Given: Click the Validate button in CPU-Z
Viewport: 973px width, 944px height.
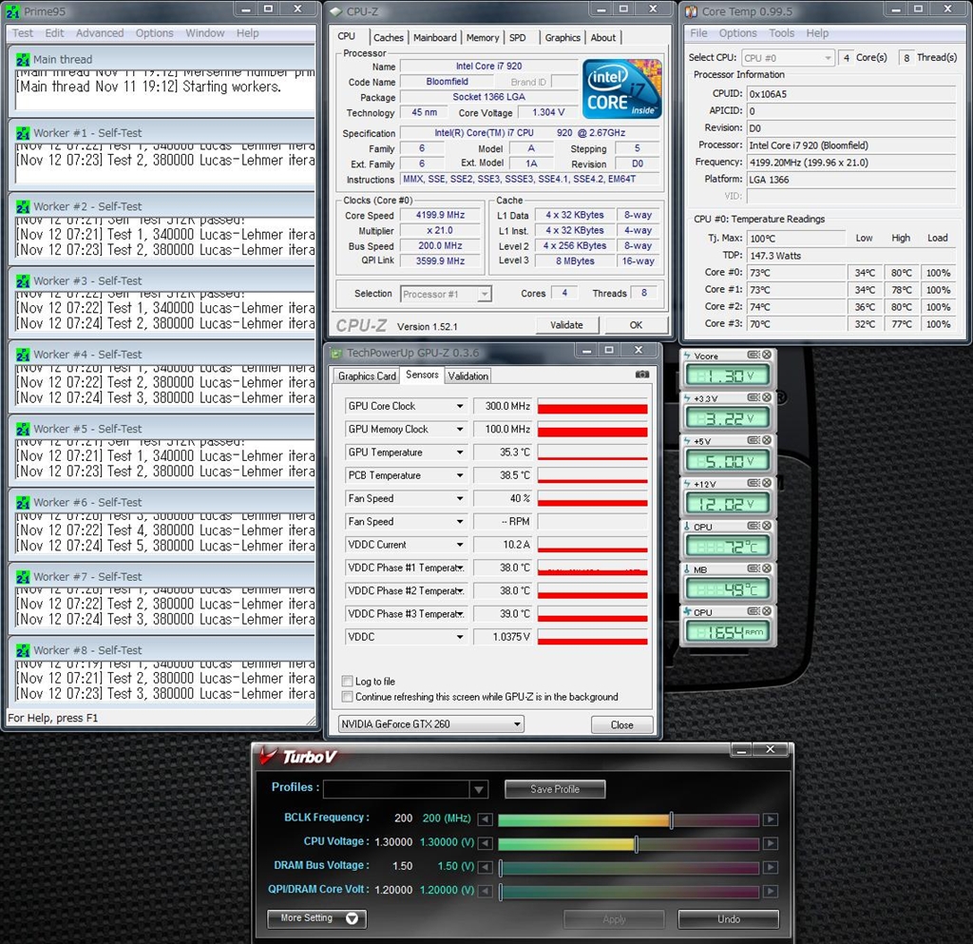Looking at the screenshot, I should click(566, 325).
